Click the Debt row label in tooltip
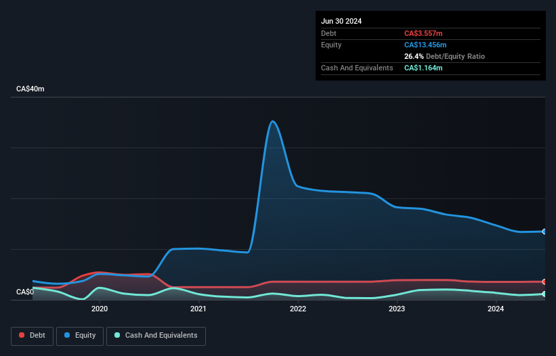 [328, 33]
